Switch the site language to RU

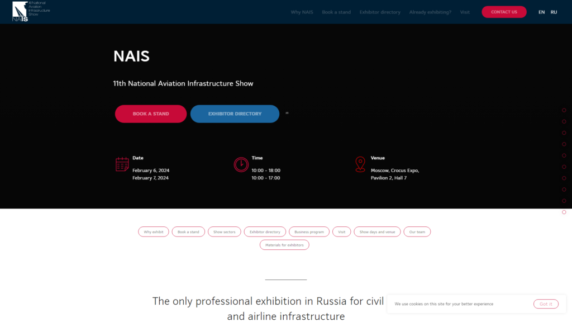coord(554,12)
